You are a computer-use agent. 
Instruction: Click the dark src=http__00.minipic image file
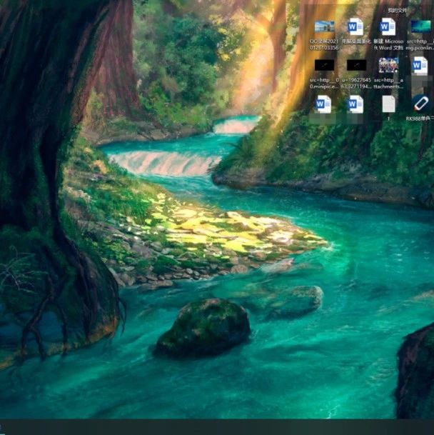(x=324, y=66)
